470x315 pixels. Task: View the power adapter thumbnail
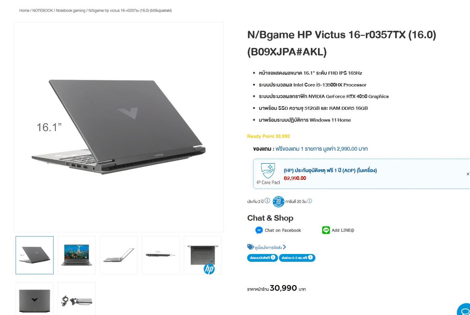[77, 299]
